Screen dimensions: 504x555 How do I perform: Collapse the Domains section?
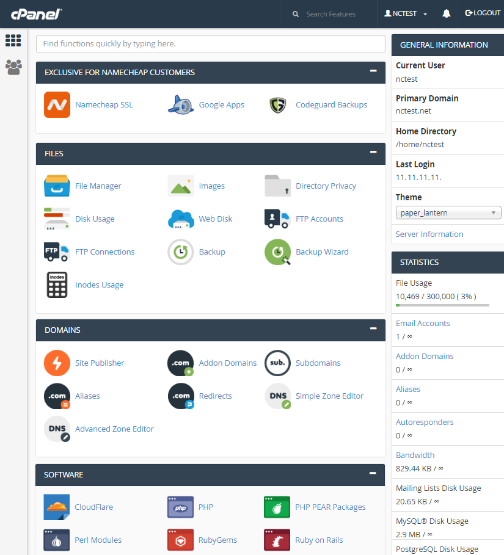tap(373, 328)
